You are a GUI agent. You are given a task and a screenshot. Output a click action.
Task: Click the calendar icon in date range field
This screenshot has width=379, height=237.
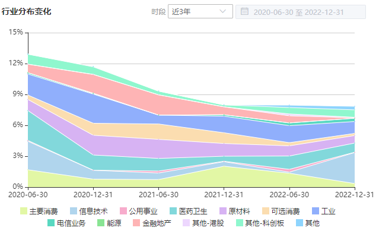coord(244,11)
